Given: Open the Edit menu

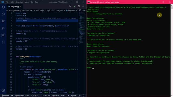Looking at the screenshot, I should pos(12,2).
